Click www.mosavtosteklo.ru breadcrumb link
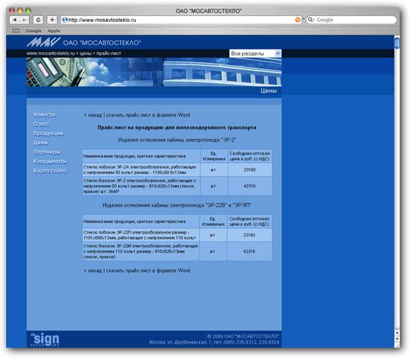 coord(51,53)
